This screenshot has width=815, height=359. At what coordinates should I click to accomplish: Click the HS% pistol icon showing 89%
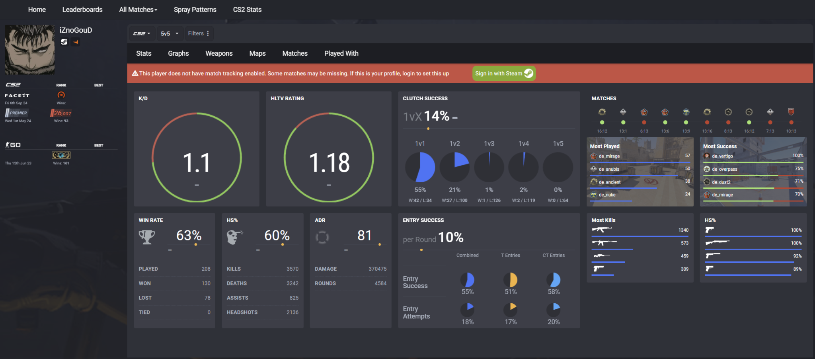click(709, 269)
